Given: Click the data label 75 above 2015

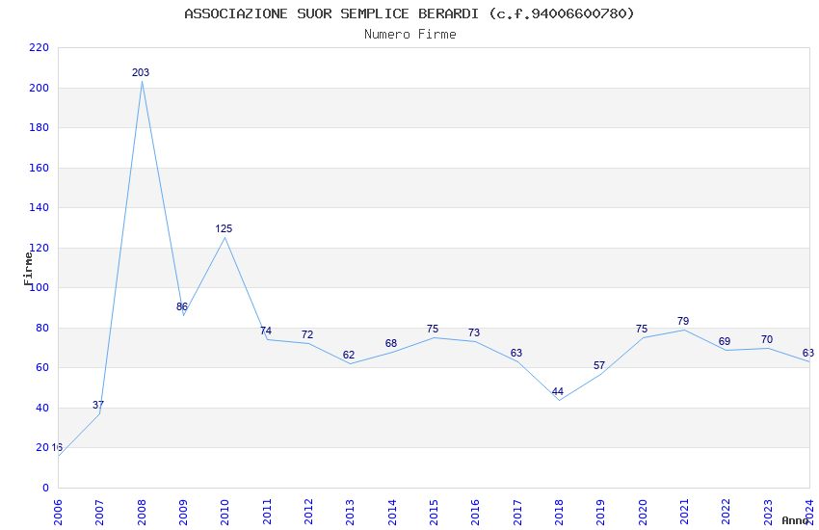Looking at the screenshot, I should coord(433,329).
